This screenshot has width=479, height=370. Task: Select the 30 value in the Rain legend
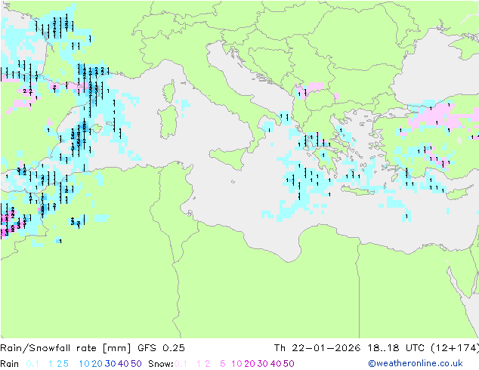110,364
